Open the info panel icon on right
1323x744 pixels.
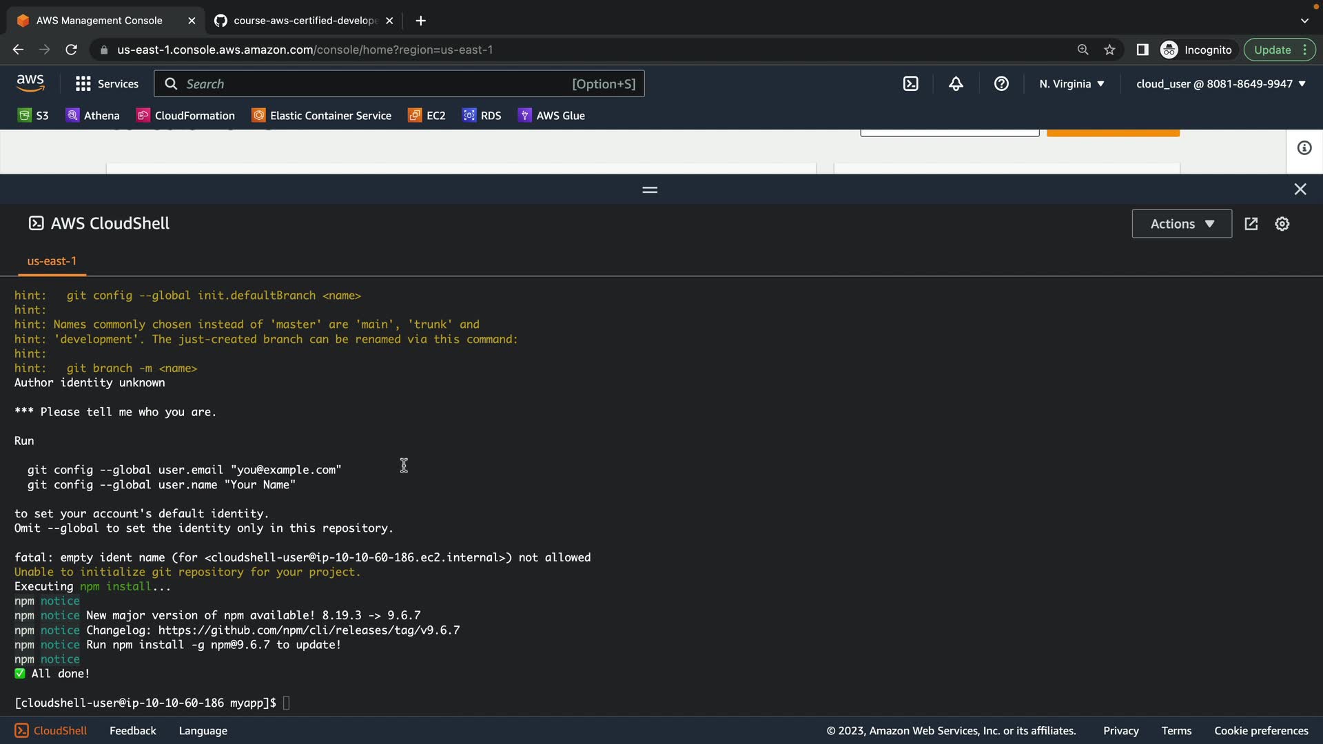coord(1304,148)
